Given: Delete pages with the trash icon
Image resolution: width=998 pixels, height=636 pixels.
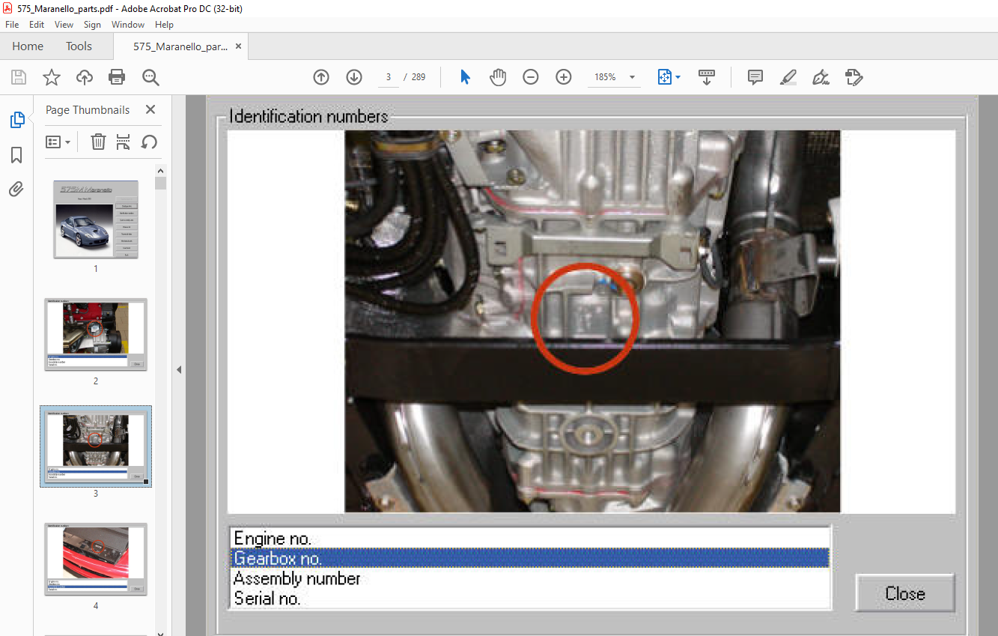Looking at the screenshot, I should pyautogui.click(x=98, y=142).
